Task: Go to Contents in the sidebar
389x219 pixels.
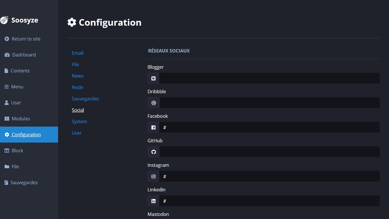Action: (x=20, y=71)
